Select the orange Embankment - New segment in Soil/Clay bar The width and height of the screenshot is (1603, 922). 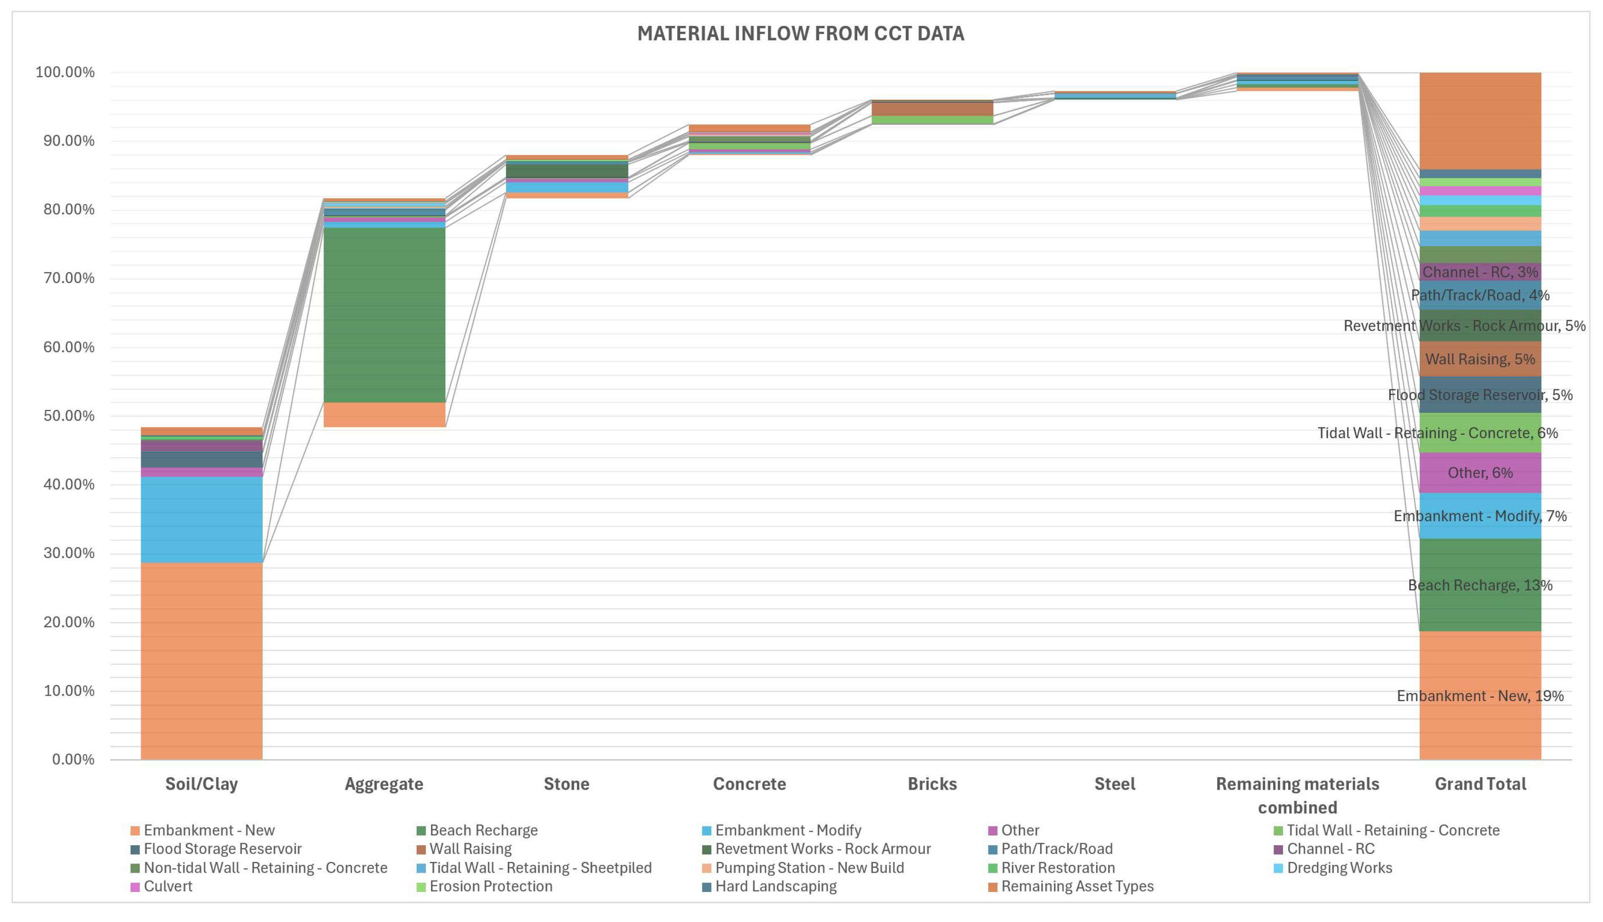click(x=201, y=661)
